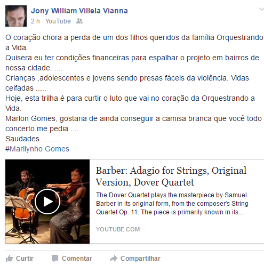Open the #Marllynho Gomes hashtag
Image resolution: width=264 pixels, height=265 pixels.
pyautogui.click(x=37, y=149)
